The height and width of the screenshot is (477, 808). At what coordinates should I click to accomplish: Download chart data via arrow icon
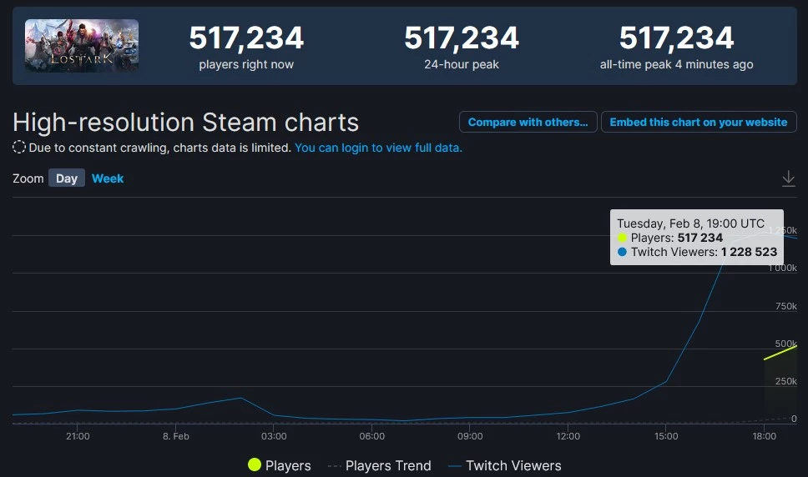(789, 178)
